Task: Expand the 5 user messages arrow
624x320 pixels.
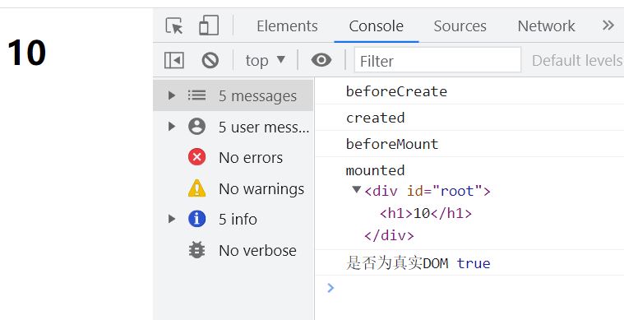Action: click(172, 127)
